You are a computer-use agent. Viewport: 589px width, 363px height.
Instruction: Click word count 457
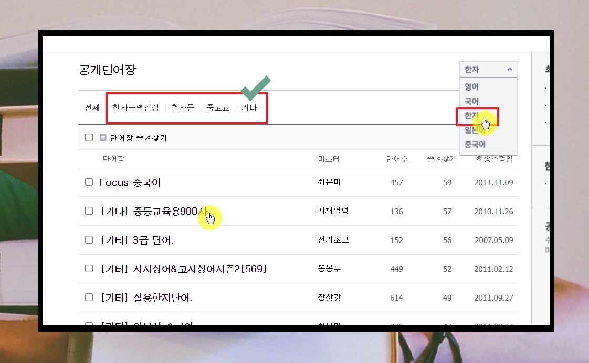tap(396, 183)
